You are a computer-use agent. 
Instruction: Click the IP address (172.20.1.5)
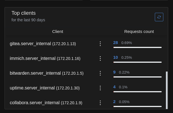pyautogui.click(x=73, y=74)
